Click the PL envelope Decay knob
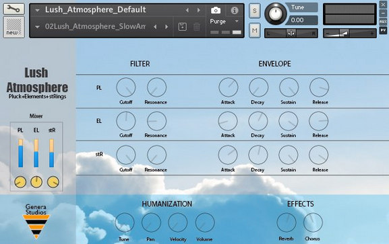 click(258, 87)
